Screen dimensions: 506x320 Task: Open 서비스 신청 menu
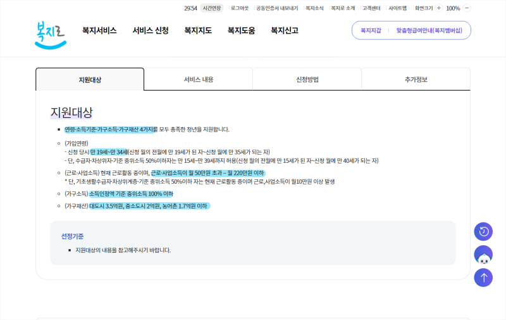[x=151, y=30]
